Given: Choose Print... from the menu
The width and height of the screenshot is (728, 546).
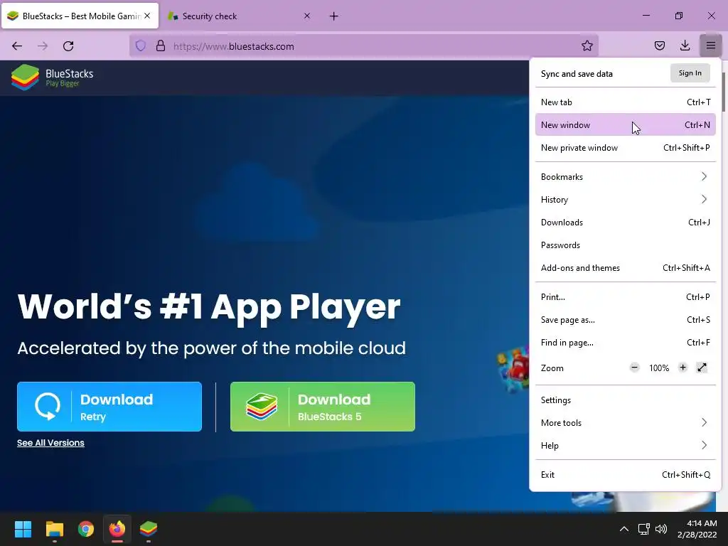Looking at the screenshot, I should [x=626, y=297].
